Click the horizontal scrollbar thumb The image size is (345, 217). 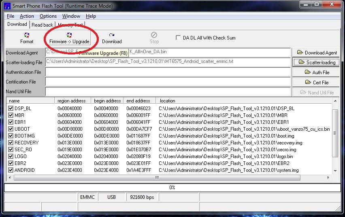click(x=157, y=177)
